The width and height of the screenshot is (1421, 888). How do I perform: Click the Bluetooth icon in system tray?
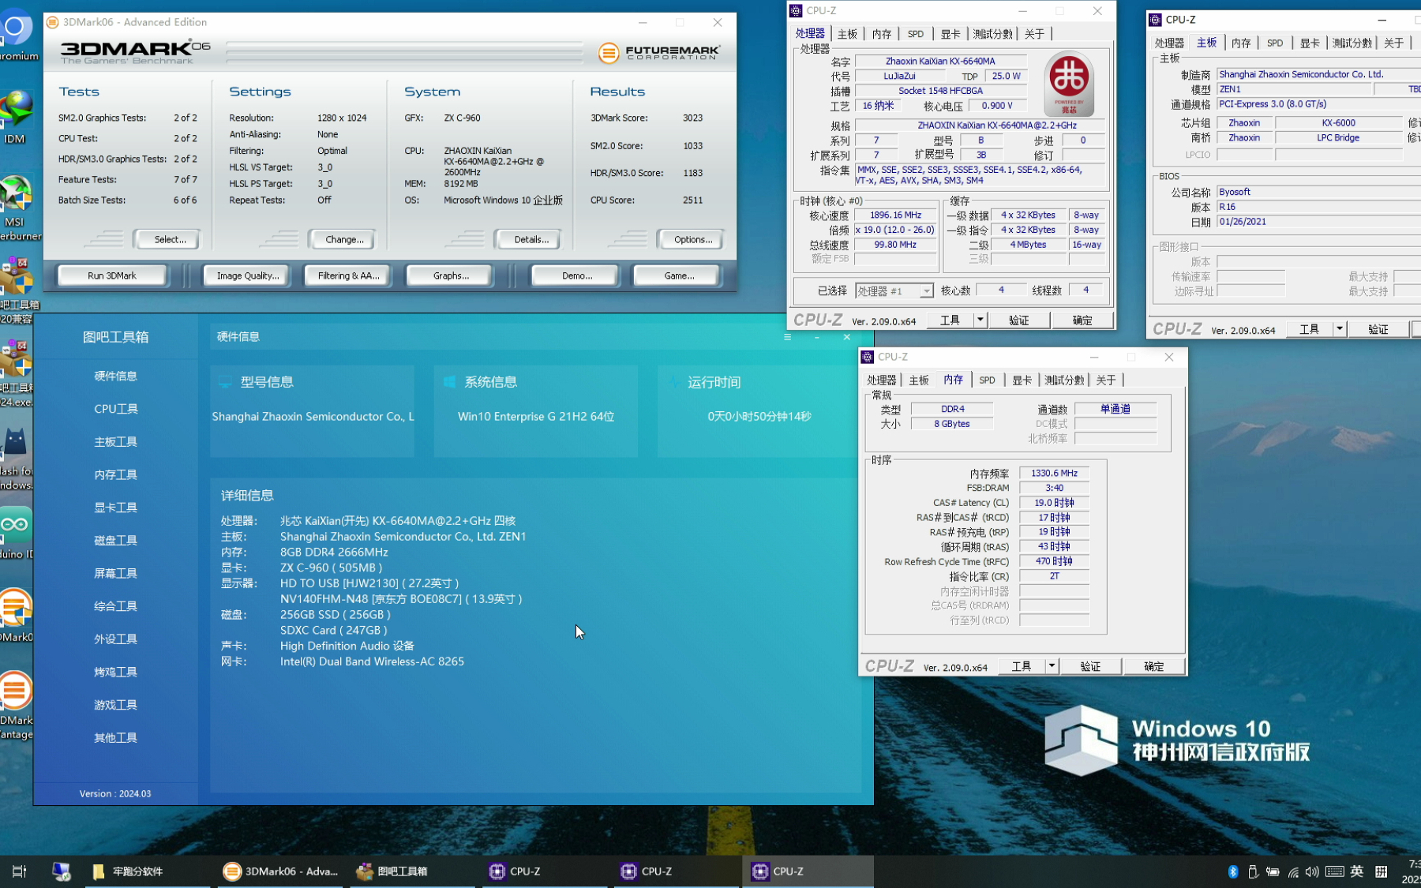[1233, 871]
